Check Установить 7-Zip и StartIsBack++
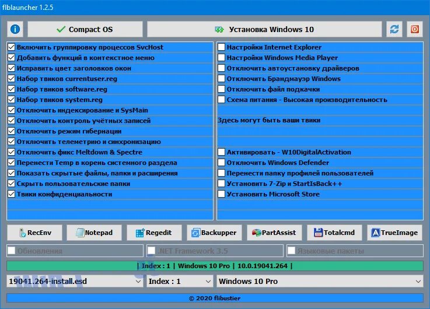The width and height of the screenshot is (430, 309). 221,184
